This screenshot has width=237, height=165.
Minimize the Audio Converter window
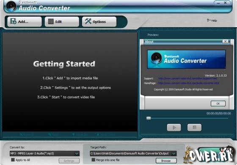click(218, 3)
